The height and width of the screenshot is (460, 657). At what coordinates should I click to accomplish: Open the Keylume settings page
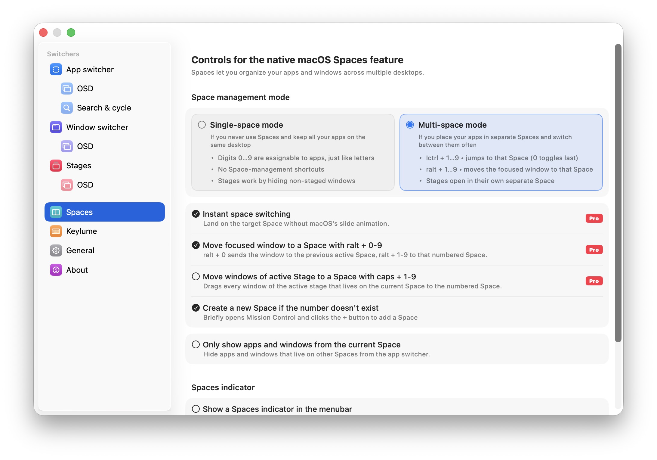82,231
